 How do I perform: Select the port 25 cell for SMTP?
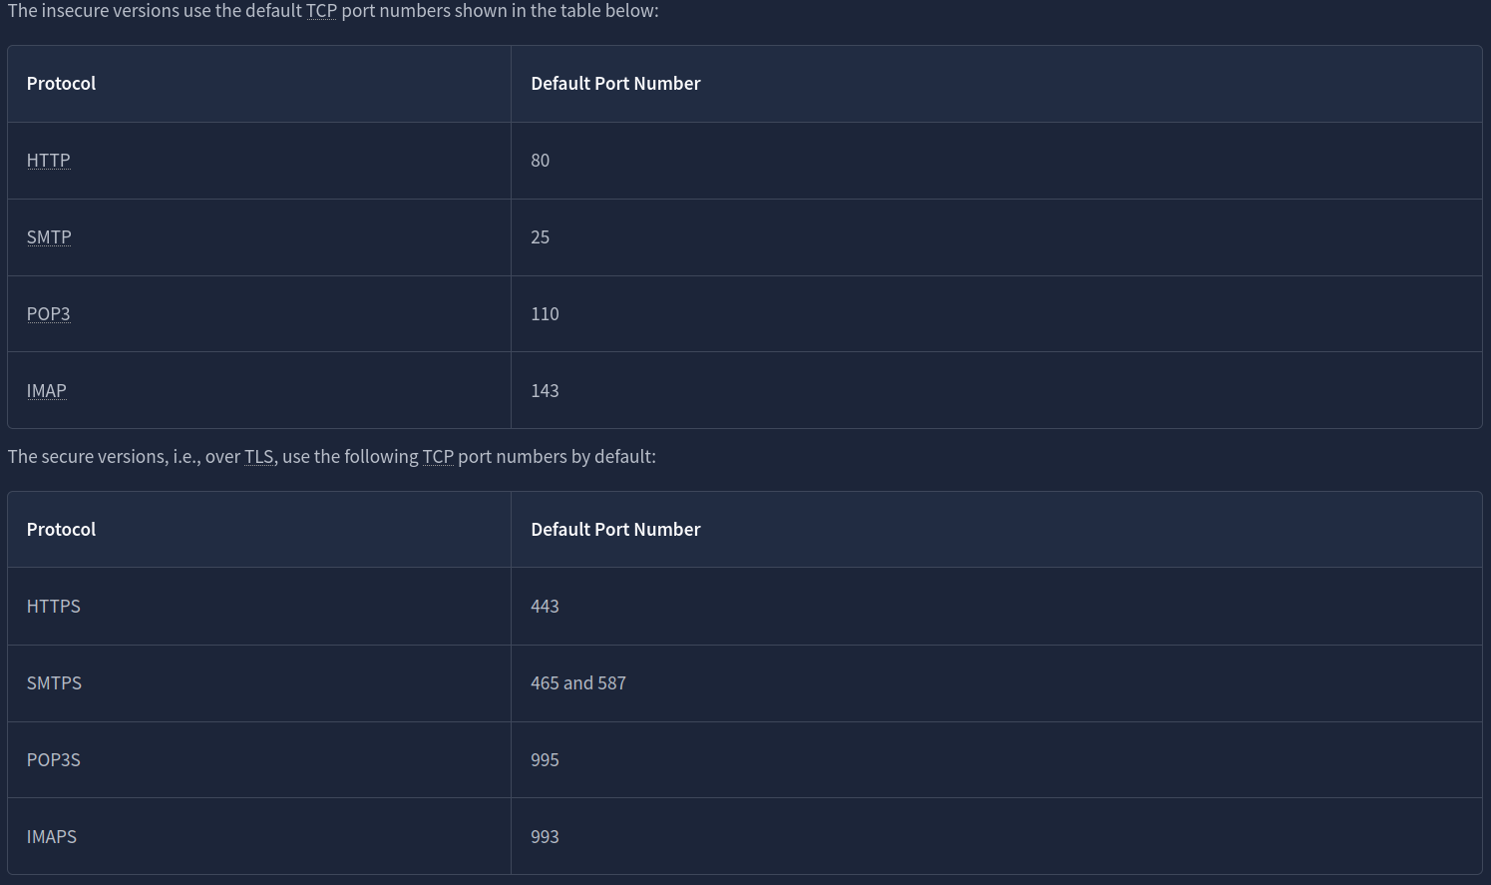[540, 237]
